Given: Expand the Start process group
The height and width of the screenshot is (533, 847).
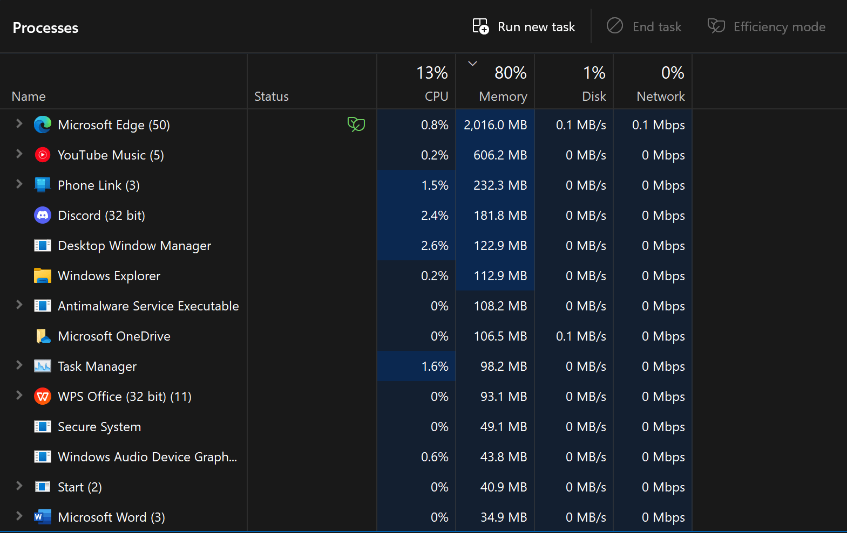Looking at the screenshot, I should [x=19, y=486].
